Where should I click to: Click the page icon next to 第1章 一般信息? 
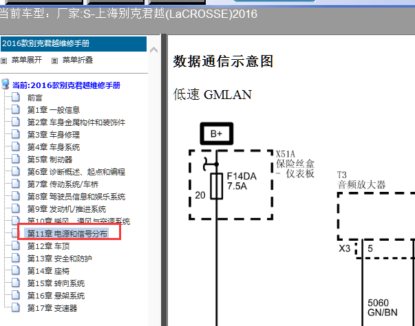16,109
